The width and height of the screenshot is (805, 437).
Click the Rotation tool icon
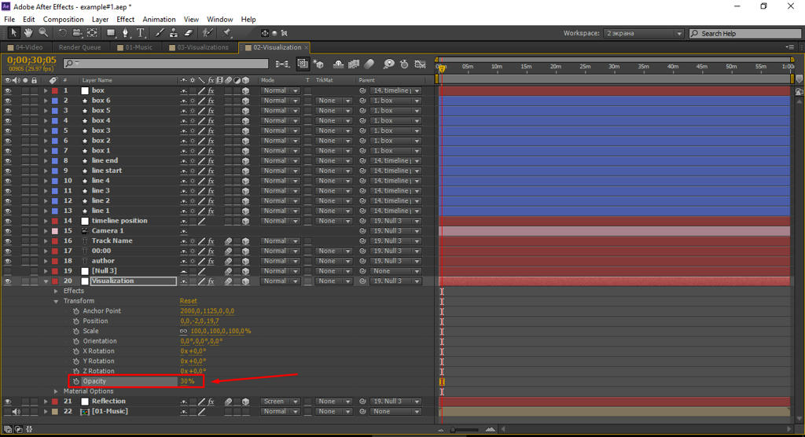[x=62, y=33]
